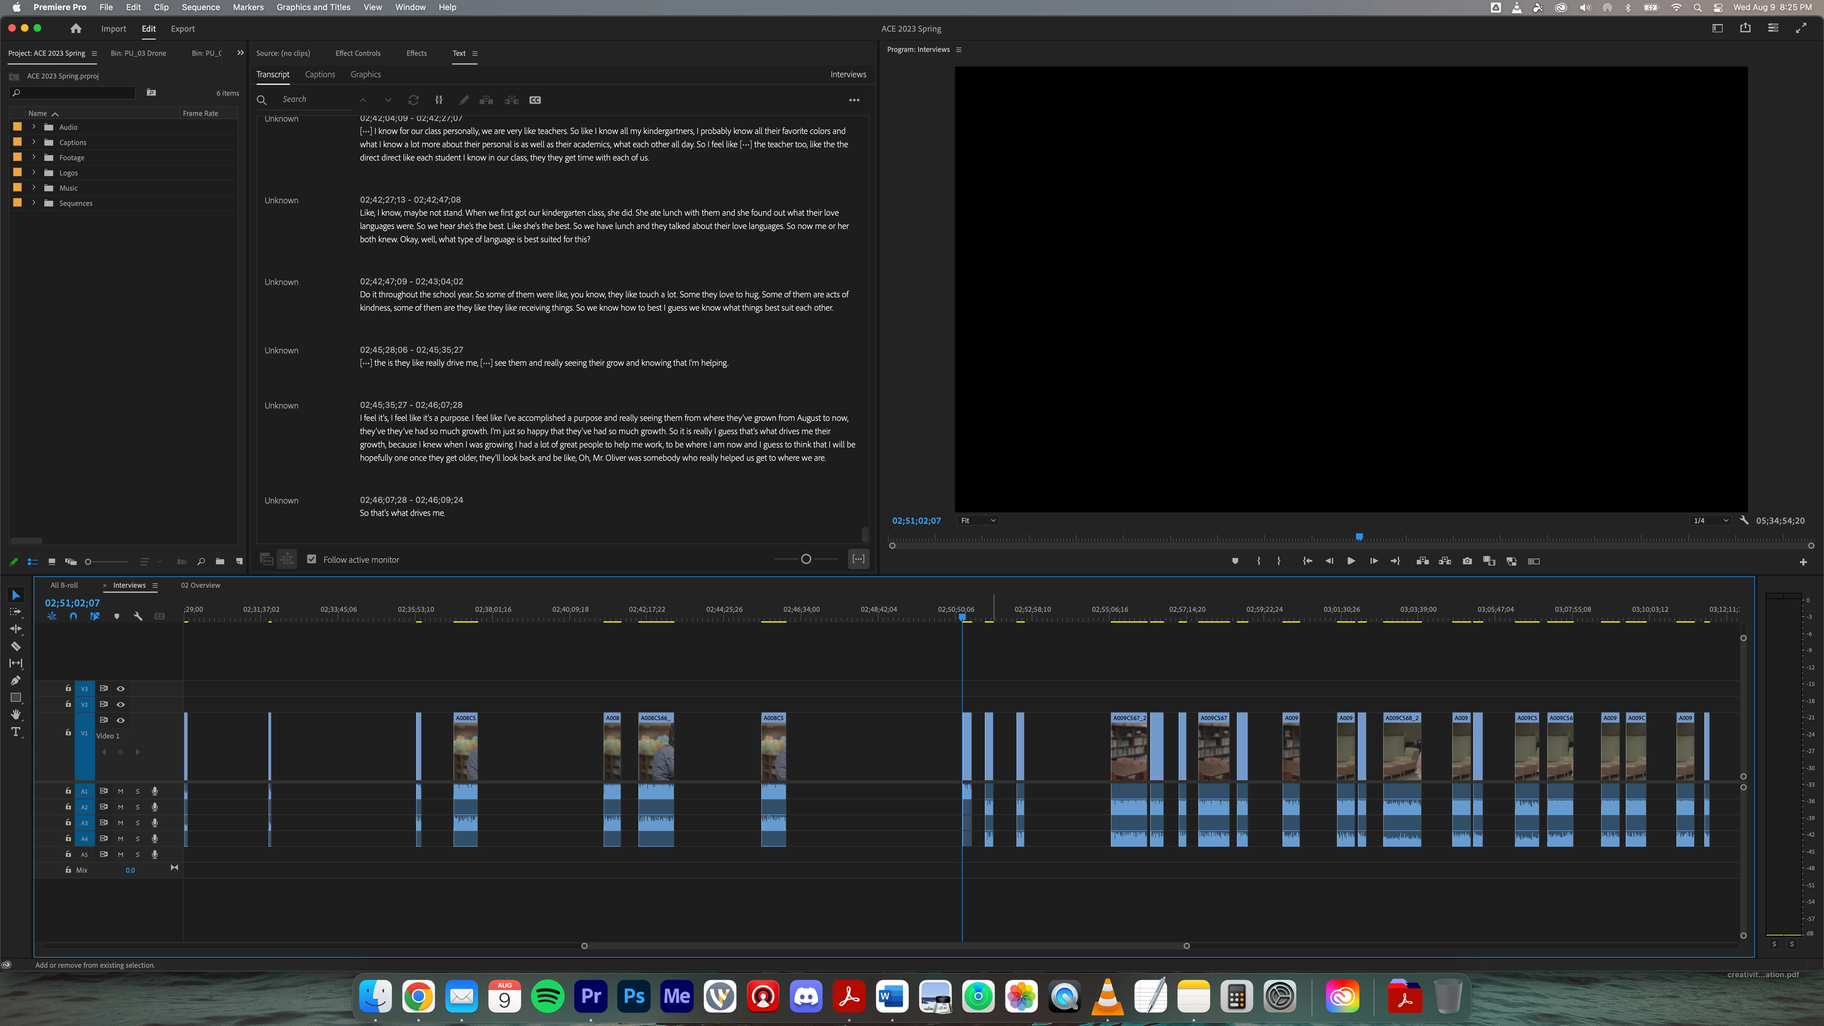Screen dimensions: 1824x1026
Task: Select the Type tool
Action: click(x=16, y=732)
